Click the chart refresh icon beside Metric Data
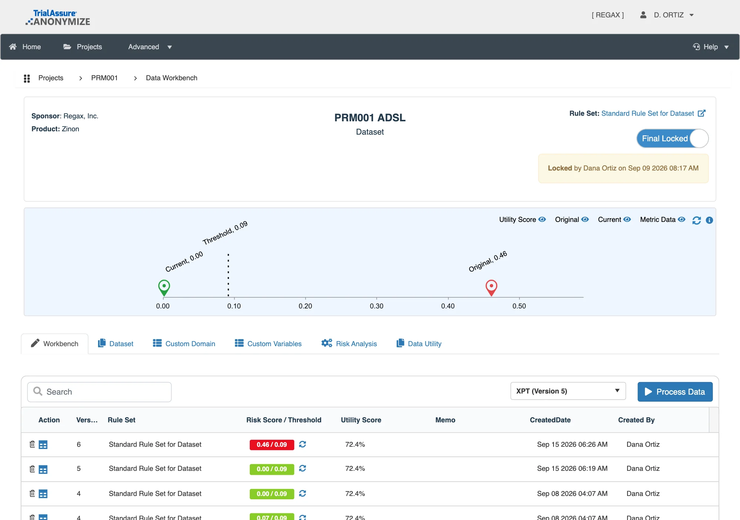740x520 pixels. [x=697, y=220]
